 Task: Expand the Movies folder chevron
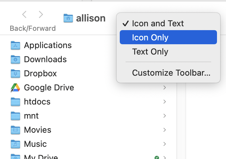coord(165,130)
